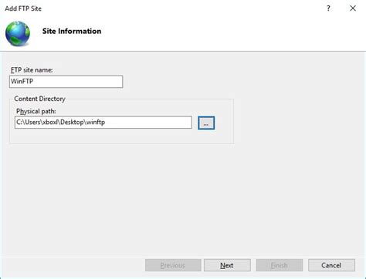The width and height of the screenshot is (366, 279).
Task: Open help with the question mark icon
Action: (328, 8)
